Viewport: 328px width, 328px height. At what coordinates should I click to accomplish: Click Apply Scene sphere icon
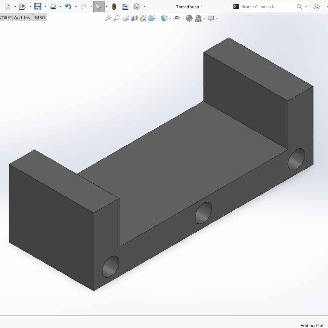pos(198,19)
